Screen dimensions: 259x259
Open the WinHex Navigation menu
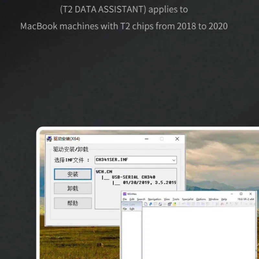click(154, 199)
